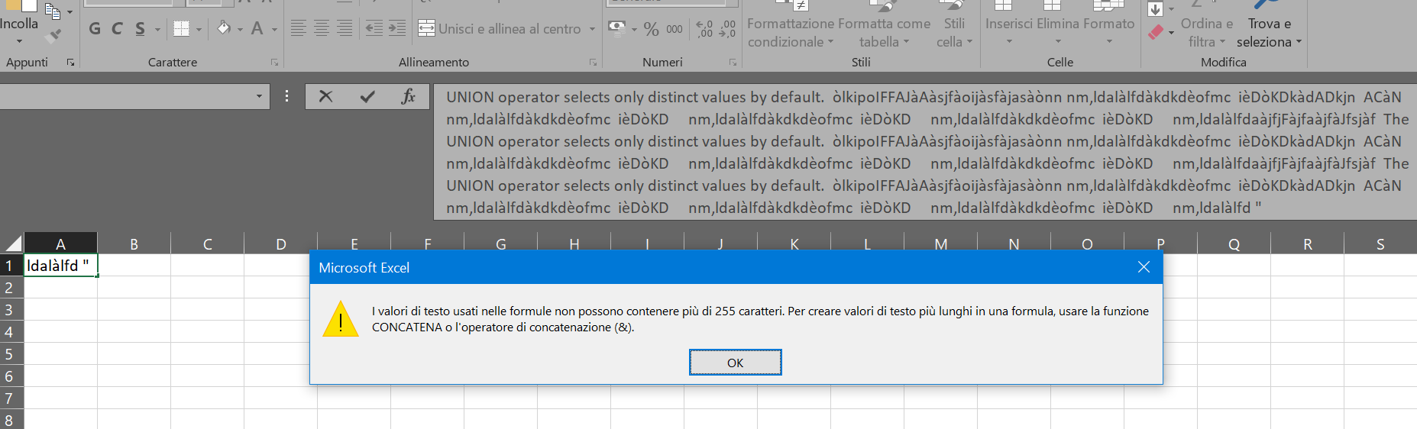Select column R header
The image size is (1417, 429).
click(x=1308, y=244)
